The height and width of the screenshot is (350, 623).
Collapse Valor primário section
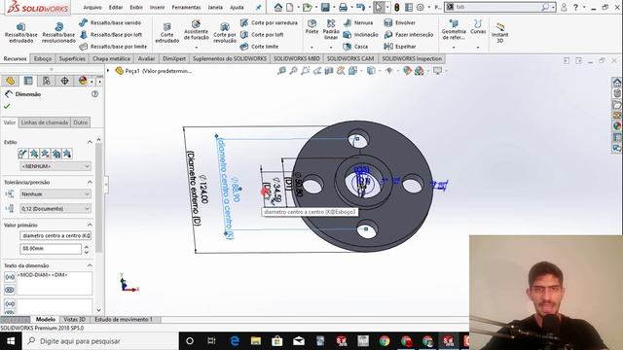tap(90, 225)
